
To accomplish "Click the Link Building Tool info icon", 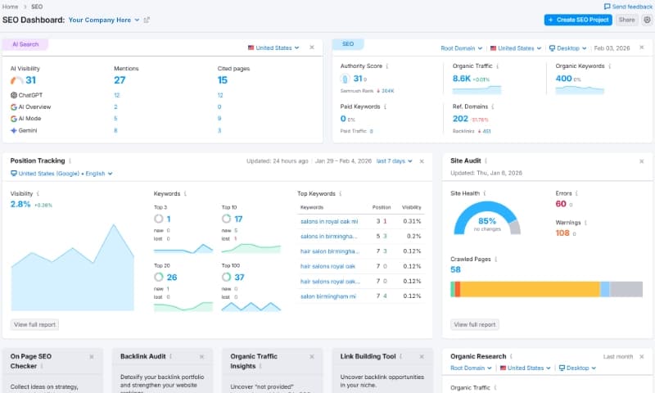I will tap(401, 356).
